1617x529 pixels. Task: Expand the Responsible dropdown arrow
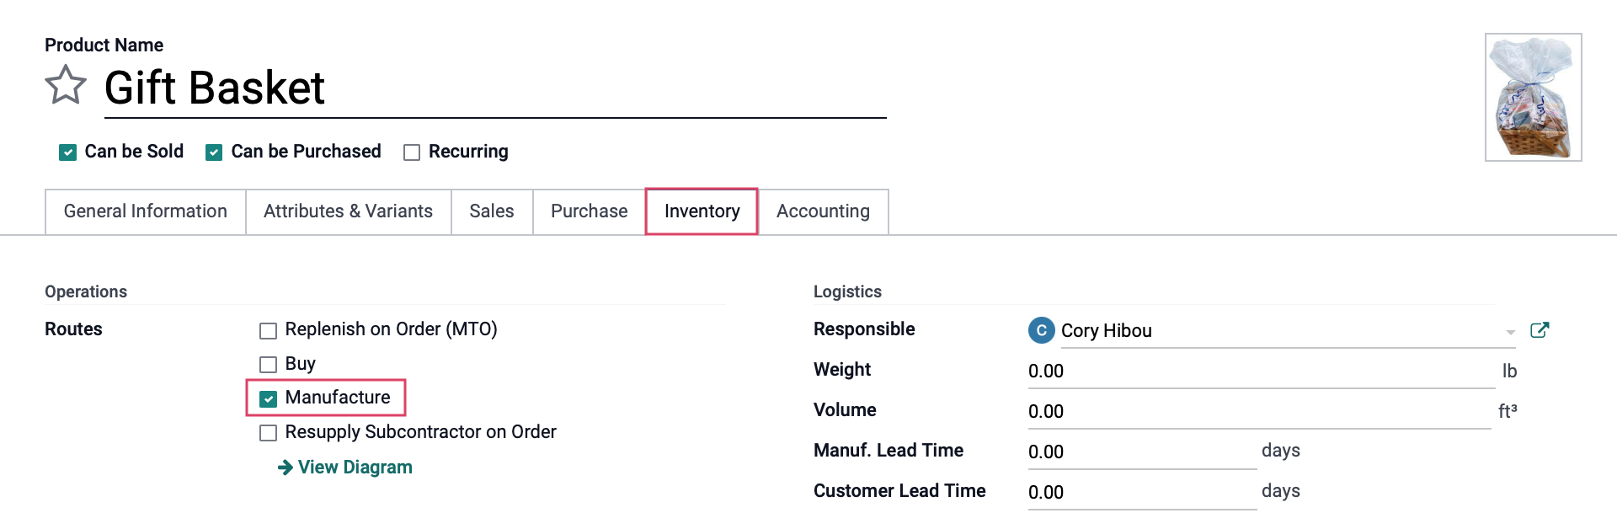[1510, 332]
